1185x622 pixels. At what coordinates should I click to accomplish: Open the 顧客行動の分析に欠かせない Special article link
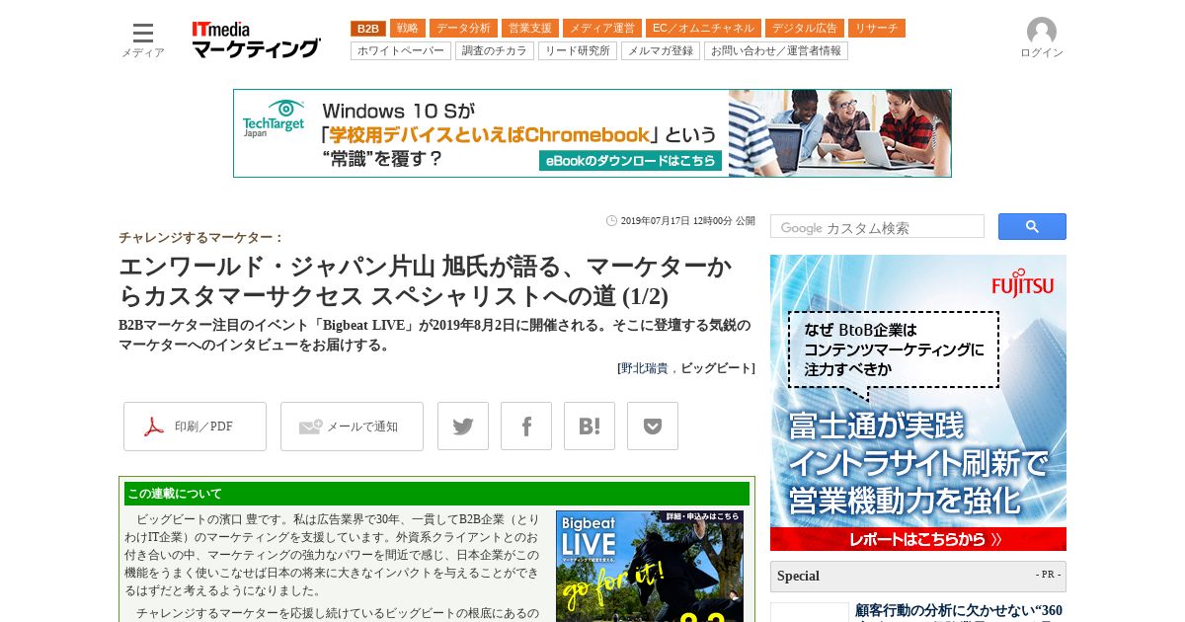click(x=958, y=611)
